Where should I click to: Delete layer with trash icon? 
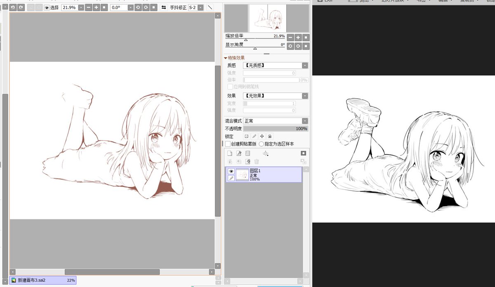click(x=257, y=162)
